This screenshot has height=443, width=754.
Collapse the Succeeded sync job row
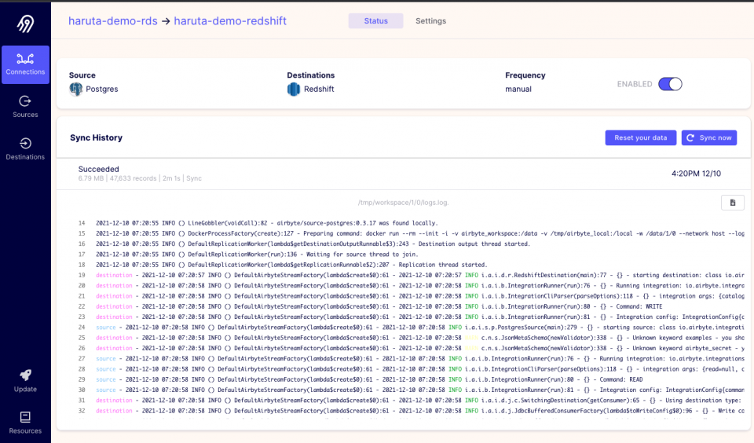pos(404,173)
